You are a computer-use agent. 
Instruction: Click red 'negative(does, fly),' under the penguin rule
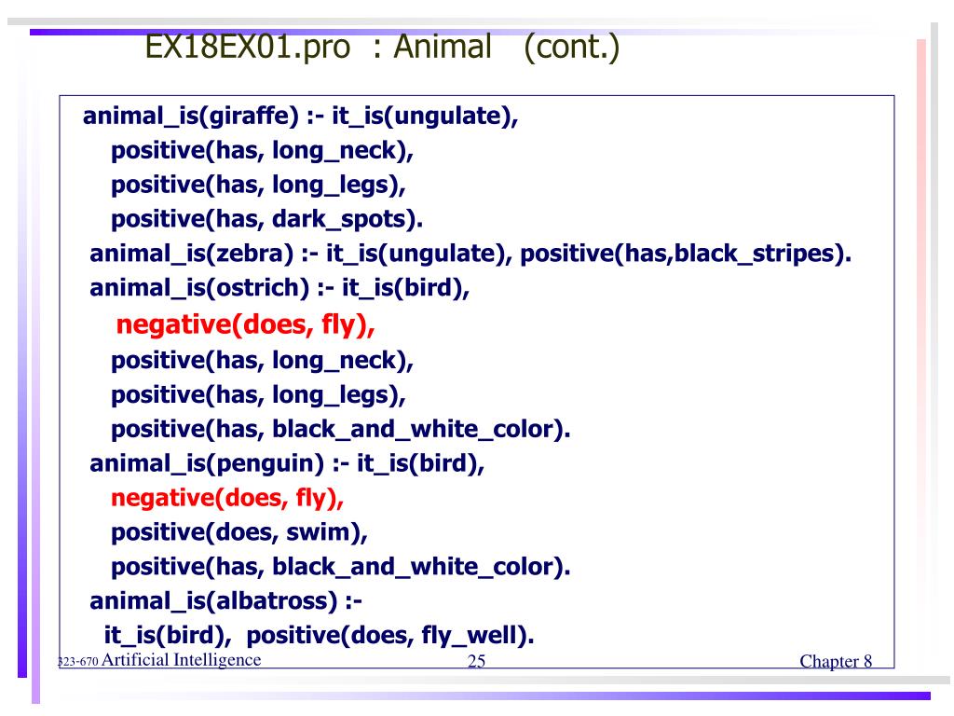tap(227, 499)
